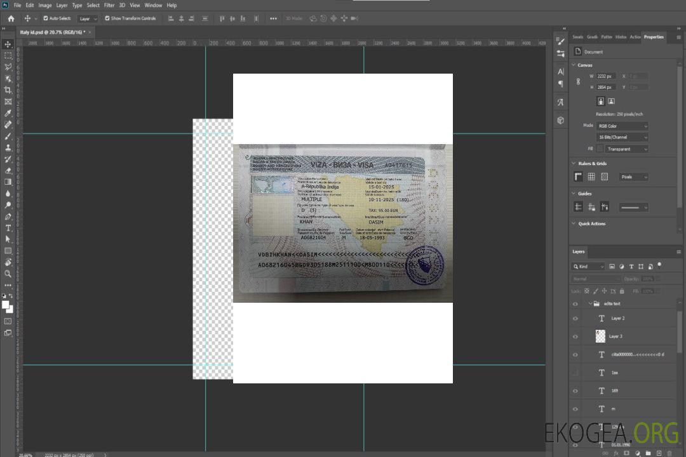Click the delete layer trash icon
Screen dimensions: 686x457
tap(669, 453)
